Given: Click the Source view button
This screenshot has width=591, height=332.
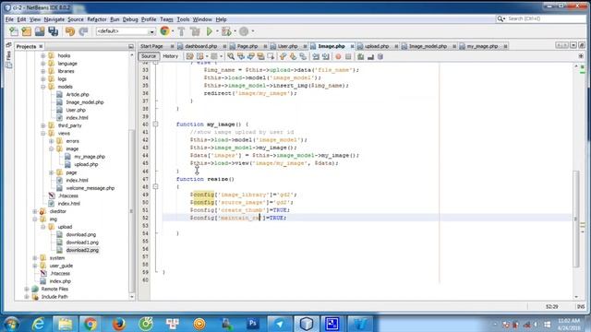Looking at the screenshot, I should point(149,56).
